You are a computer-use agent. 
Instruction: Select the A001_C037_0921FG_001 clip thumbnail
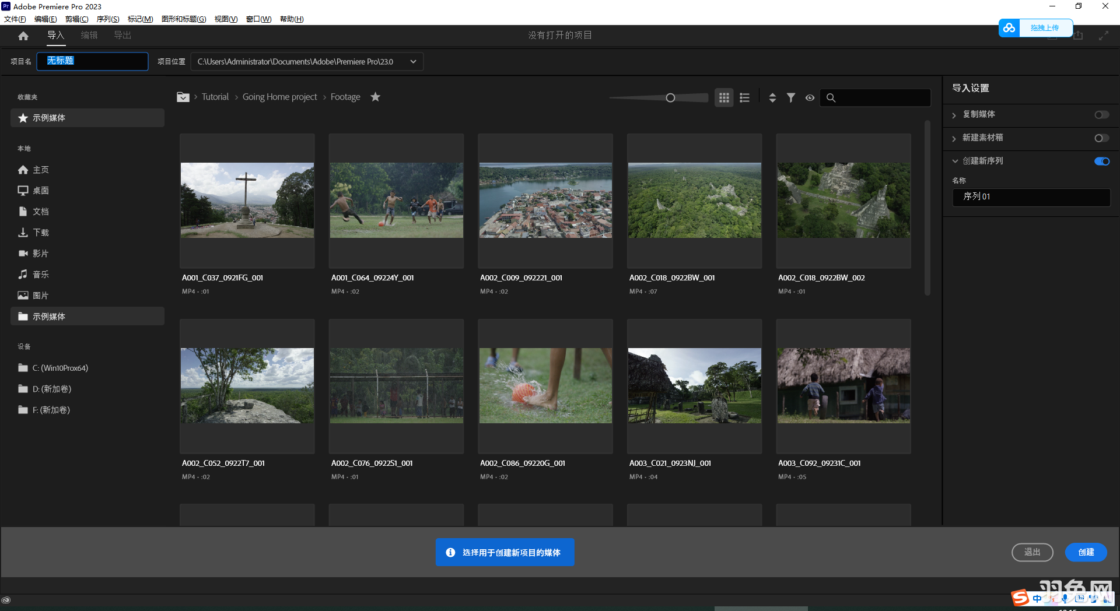[247, 200]
